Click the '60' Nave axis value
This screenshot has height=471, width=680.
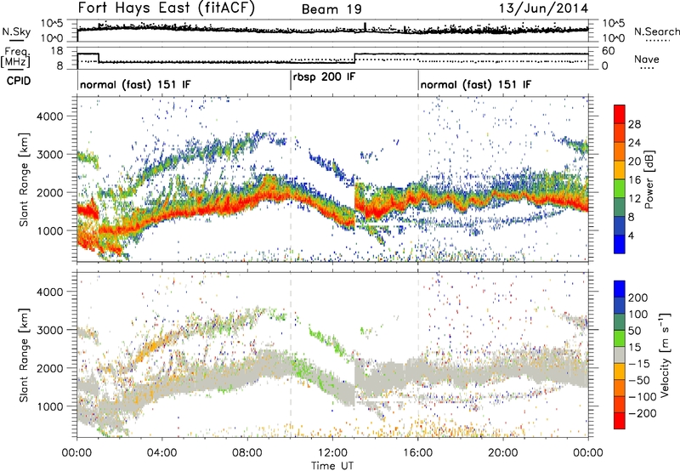coord(609,51)
